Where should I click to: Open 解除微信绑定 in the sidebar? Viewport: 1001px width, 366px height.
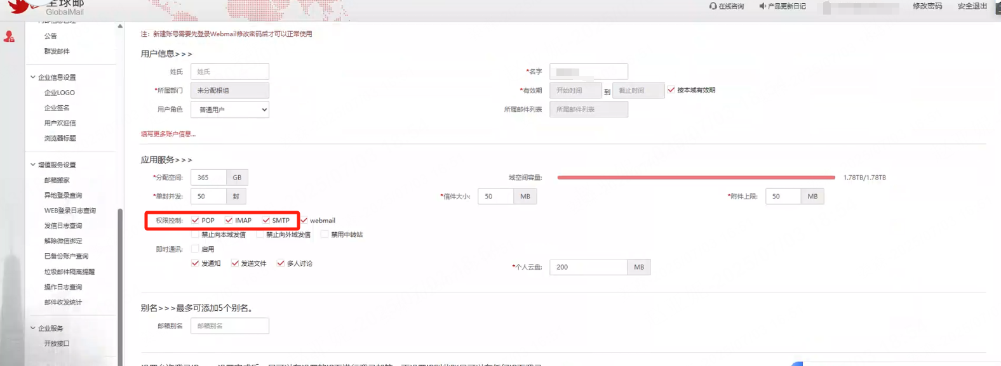(64, 241)
